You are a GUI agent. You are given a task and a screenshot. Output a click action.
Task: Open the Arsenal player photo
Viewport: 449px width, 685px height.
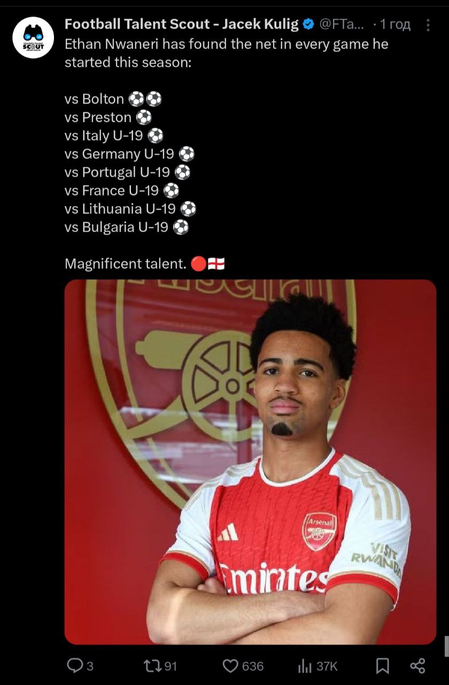(x=250, y=462)
